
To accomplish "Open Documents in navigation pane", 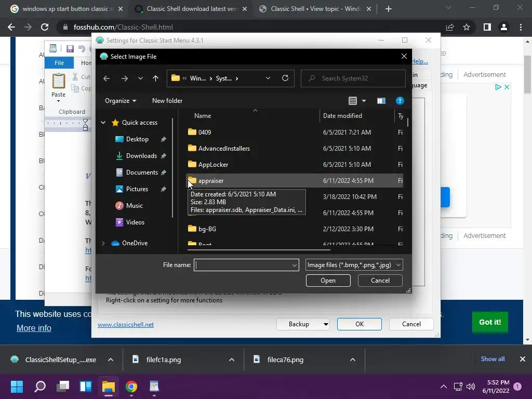I will coord(142,172).
